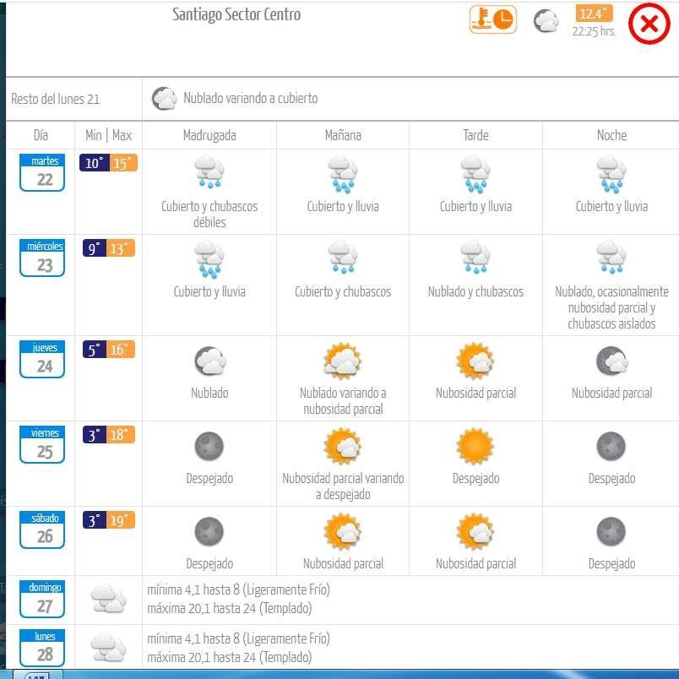
Task: Click Wednesday's Noche rain shower icon
Action: (x=611, y=259)
